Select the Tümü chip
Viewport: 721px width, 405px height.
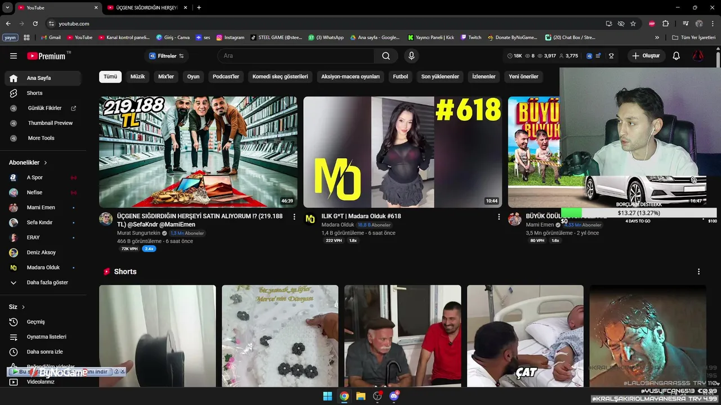[110, 76]
